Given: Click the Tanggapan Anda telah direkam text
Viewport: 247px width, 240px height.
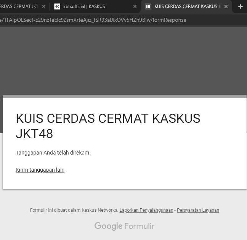Looking at the screenshot, I should coord(53,153).
